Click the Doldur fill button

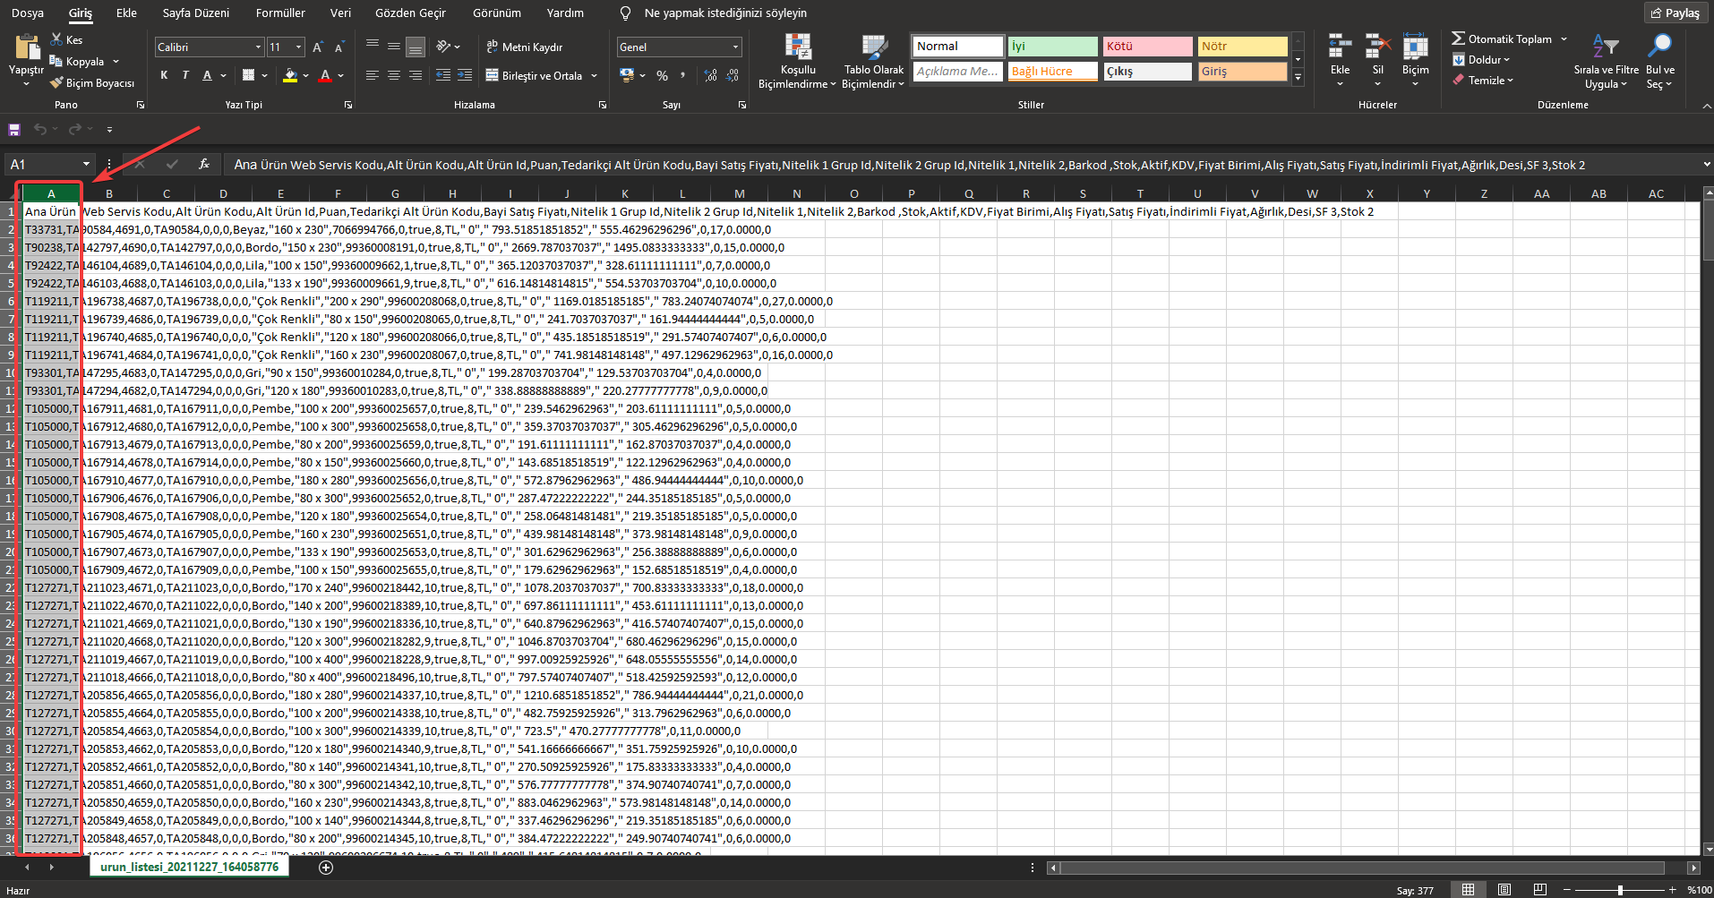point(1481,59)
